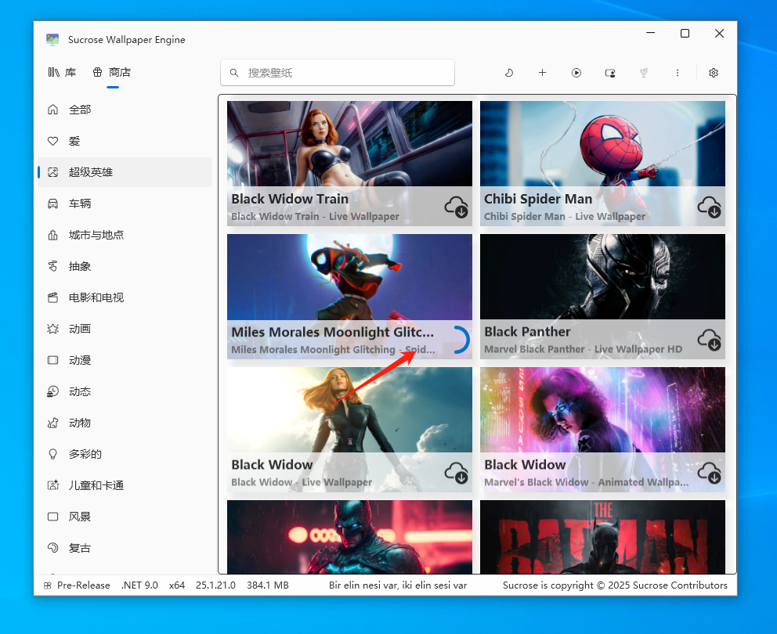
Task: Download Black Panther via cloud icon
Action: pos(709,340)
